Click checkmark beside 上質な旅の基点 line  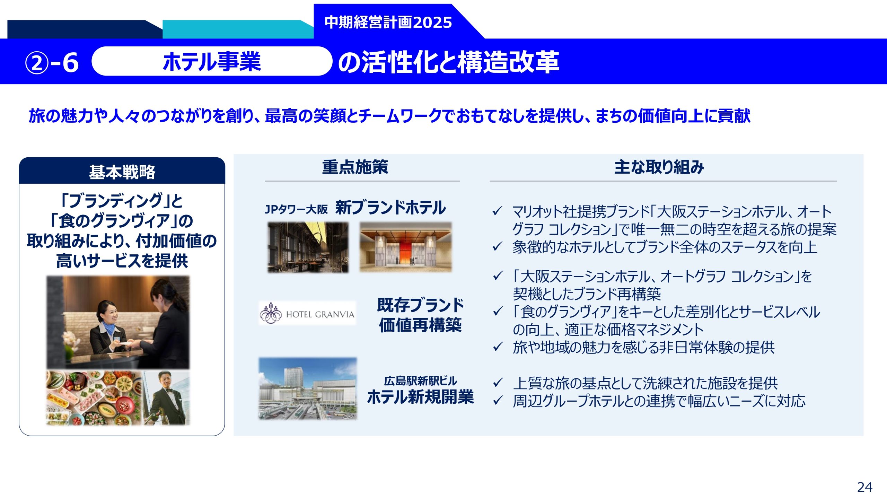pos(497,383)
